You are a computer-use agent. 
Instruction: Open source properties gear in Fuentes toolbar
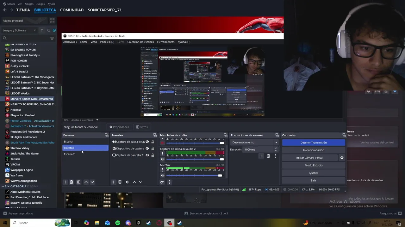(x=127, y=182)
